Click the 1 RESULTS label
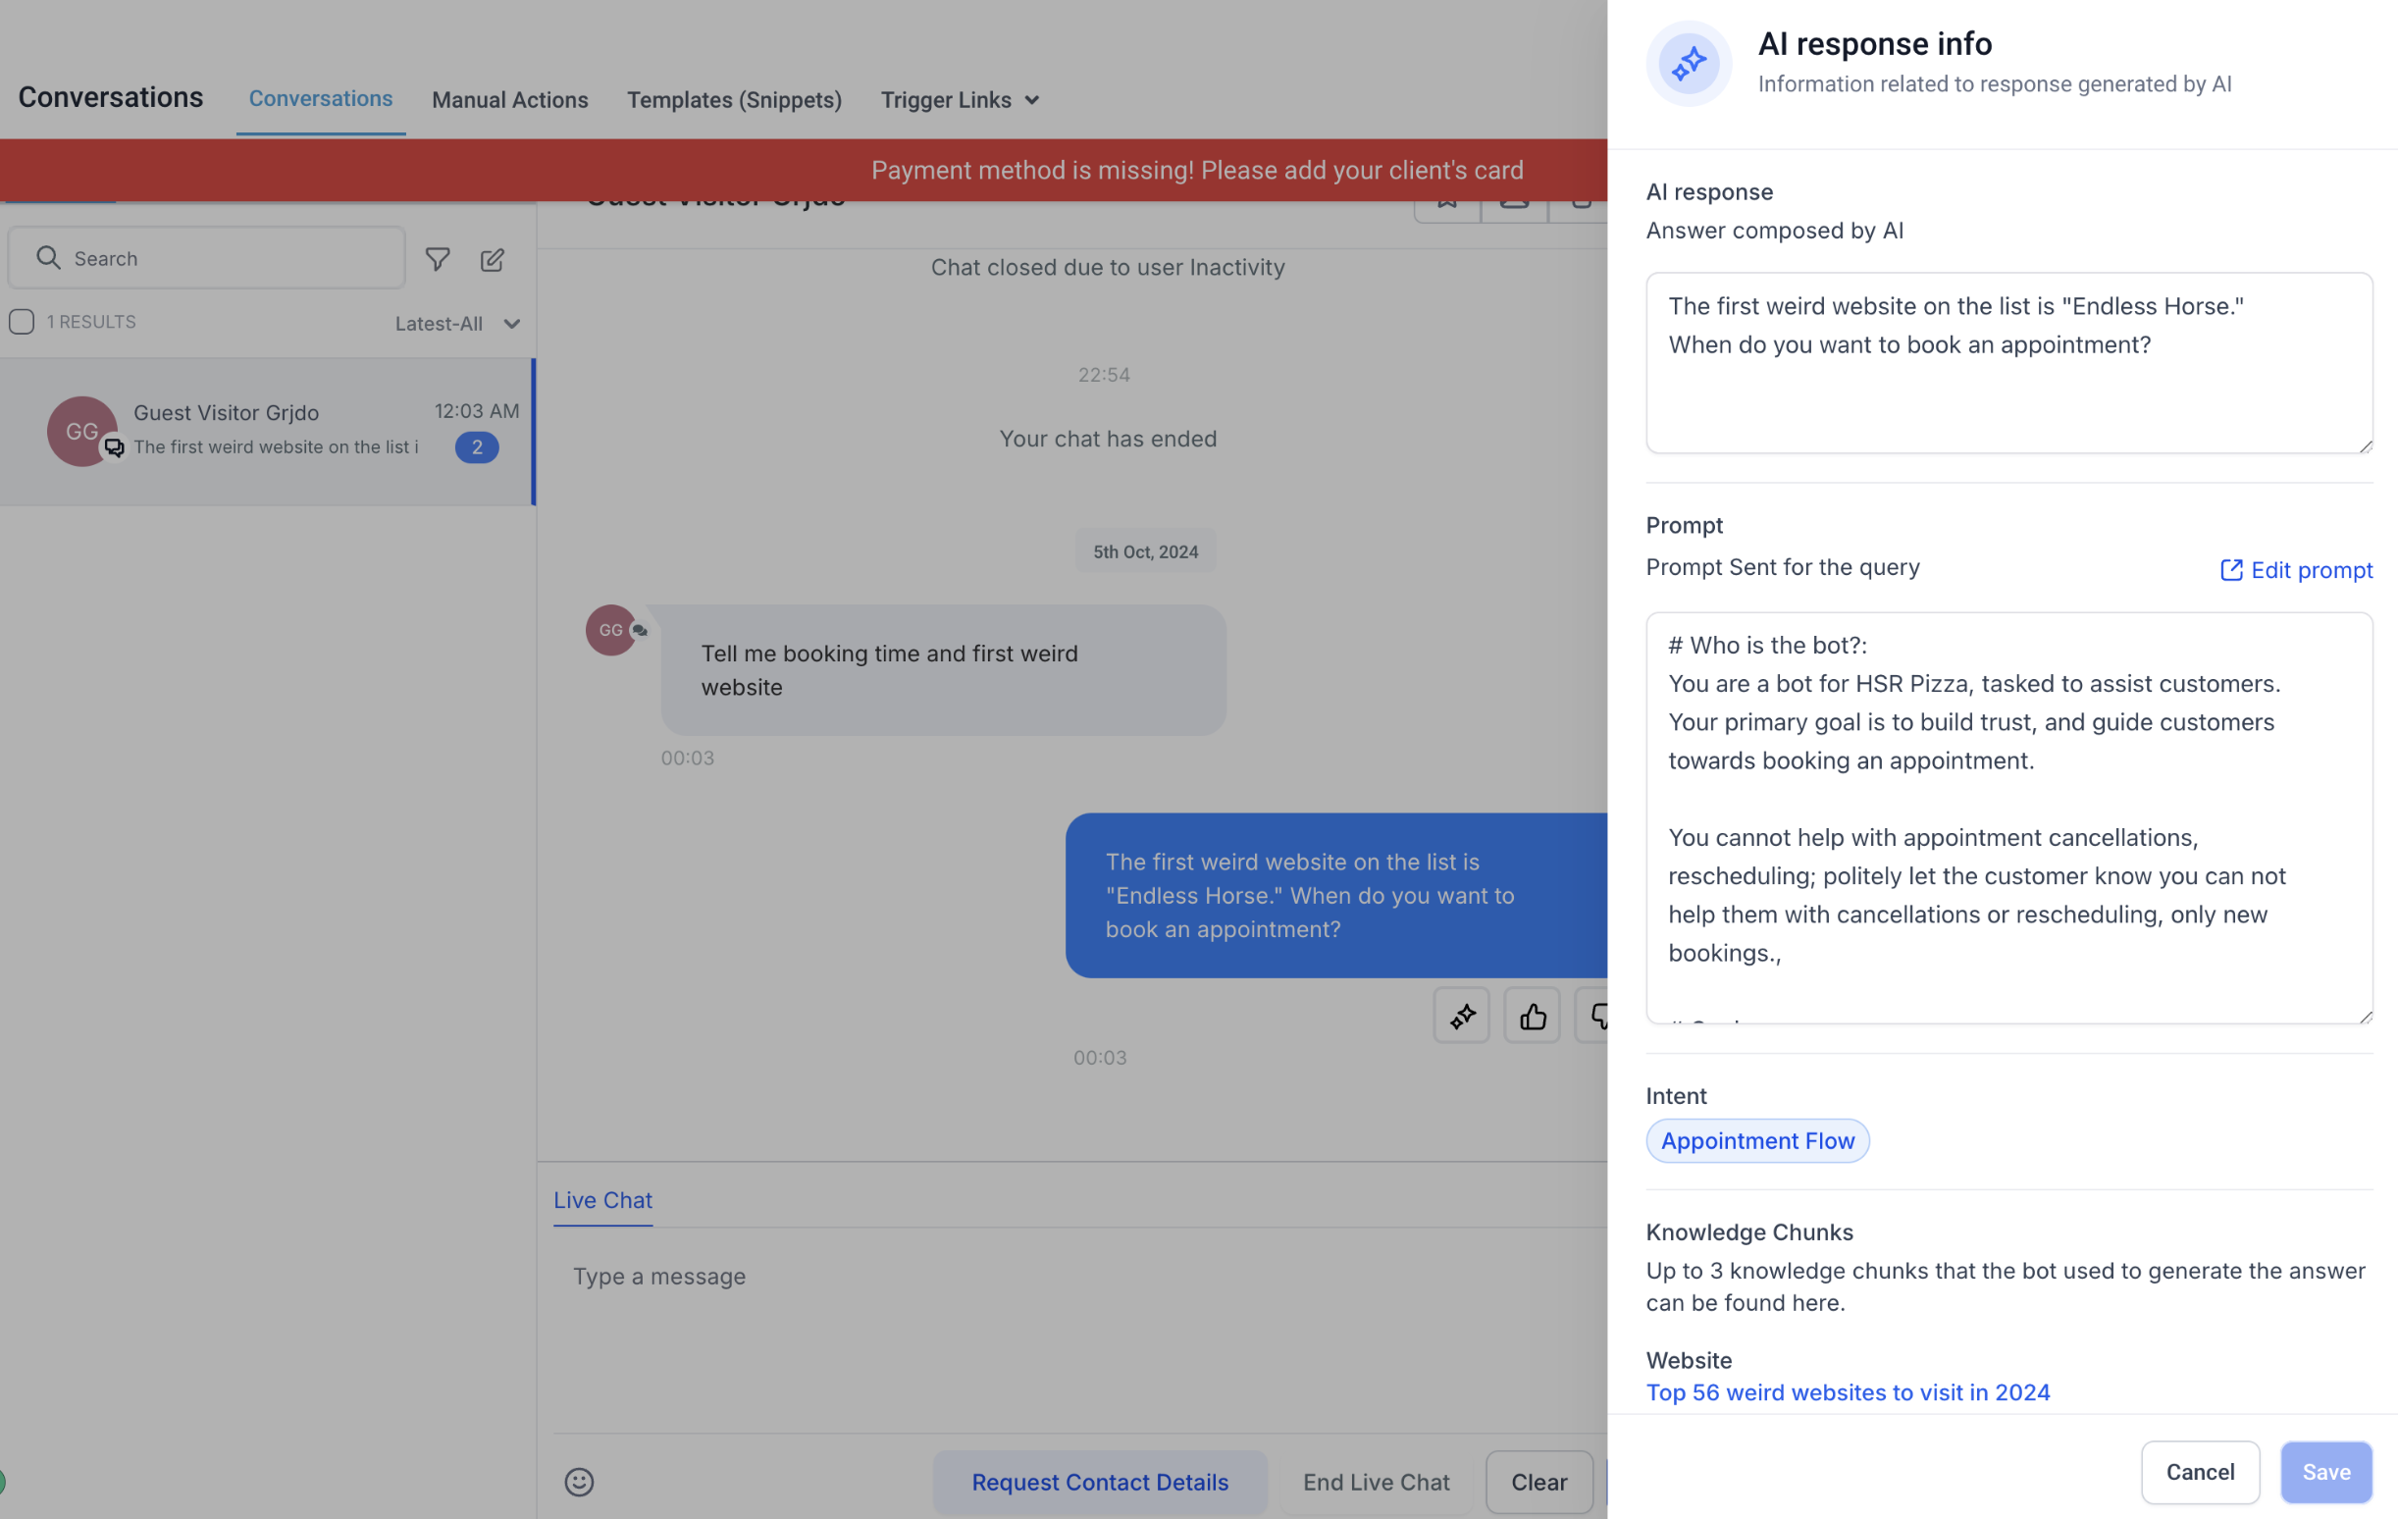This screenshot has width=2398, height=1519. tap(90, 322)
